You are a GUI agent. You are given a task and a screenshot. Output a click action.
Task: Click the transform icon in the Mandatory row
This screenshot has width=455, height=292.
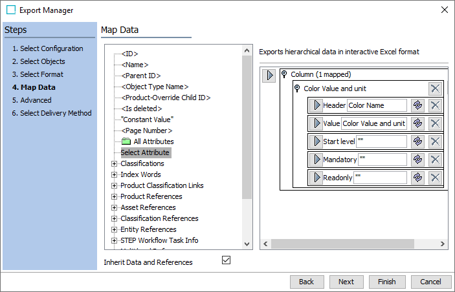click(x=417, y=160)
